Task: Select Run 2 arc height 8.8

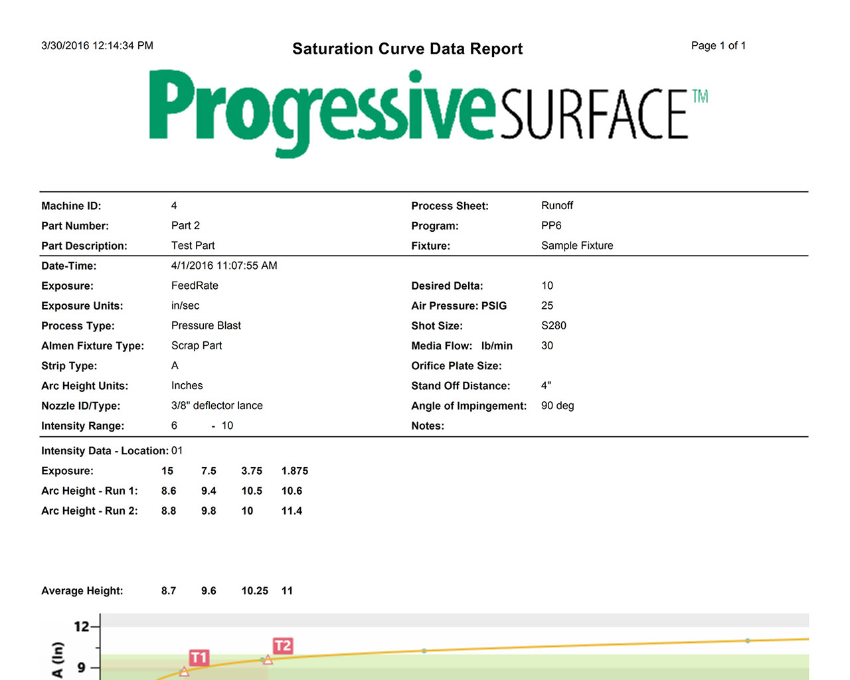Action: coord(169,511)
